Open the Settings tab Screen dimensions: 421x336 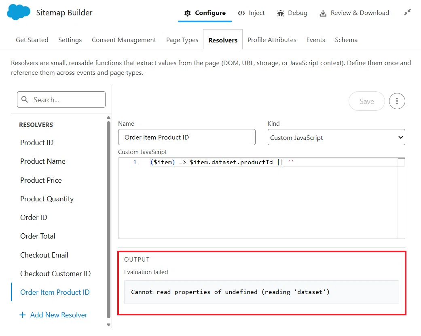tap(70, 40)
